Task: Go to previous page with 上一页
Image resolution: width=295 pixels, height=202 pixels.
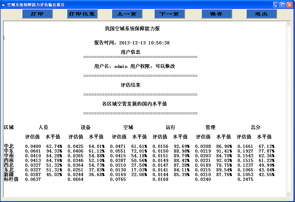Action: (127, 14)
